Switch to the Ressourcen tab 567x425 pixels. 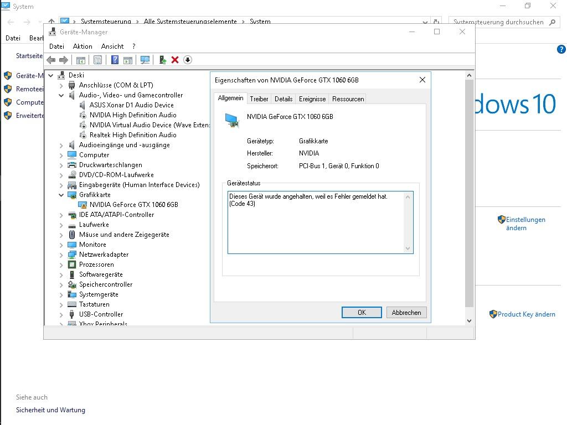point(348,99)
